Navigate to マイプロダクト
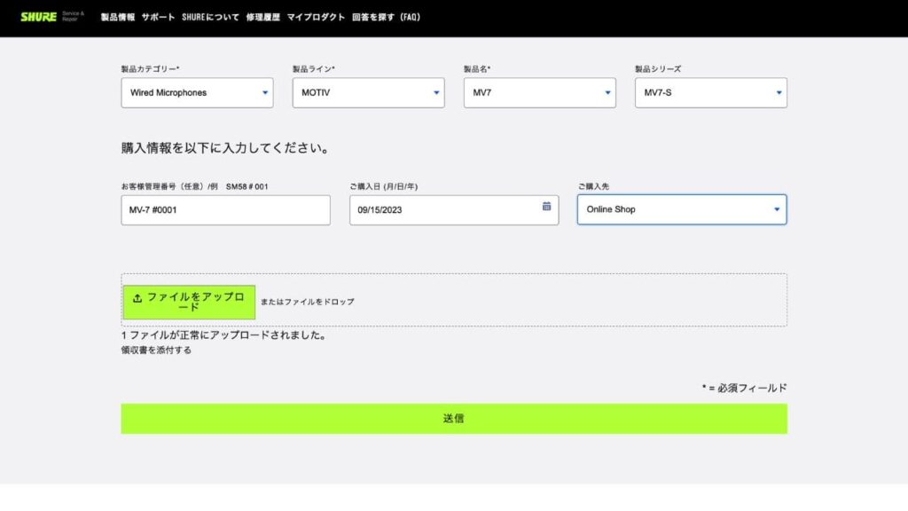The width and height of the screenshot is (908, 511). pyautogui.click(x=313, y=17)
